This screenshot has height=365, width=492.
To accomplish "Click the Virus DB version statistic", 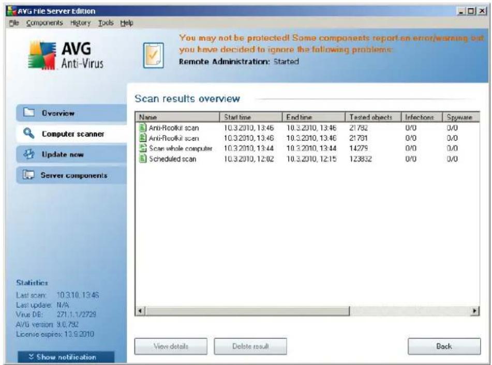I will coord(56,314).
